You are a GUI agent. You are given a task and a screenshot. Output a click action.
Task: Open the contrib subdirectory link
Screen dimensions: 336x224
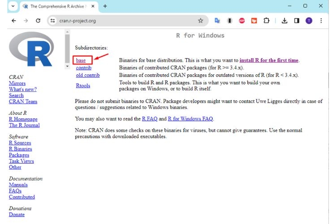click(84, 68)
